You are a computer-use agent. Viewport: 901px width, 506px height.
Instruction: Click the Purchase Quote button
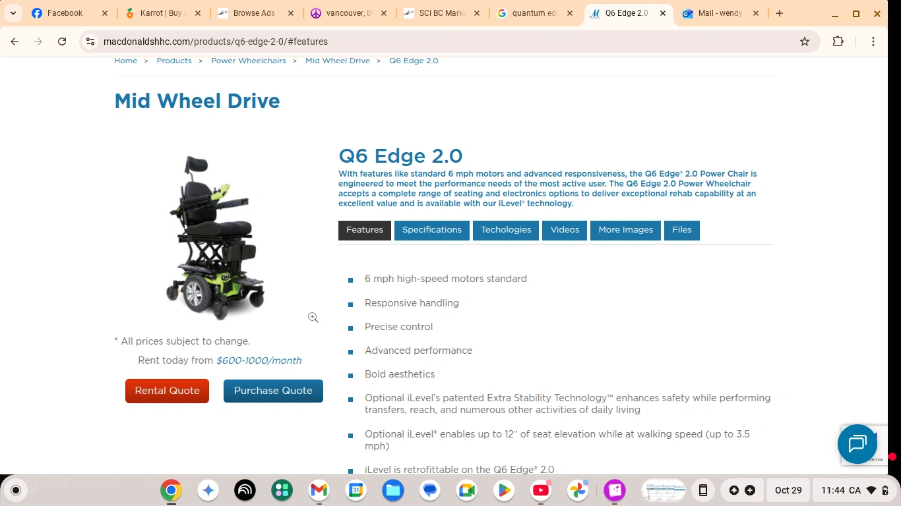click(x=273, y=391)
